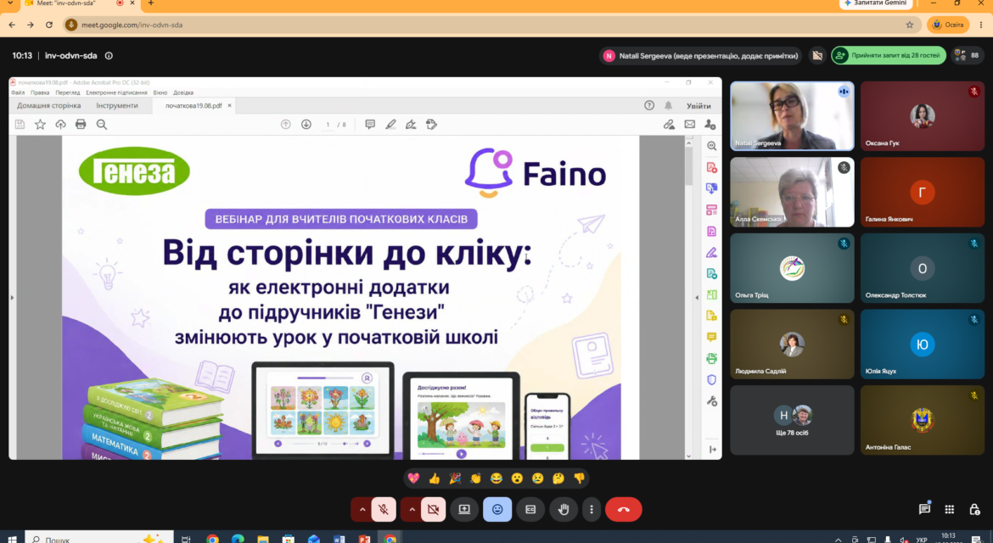Open PowerPoint from the Windows taskbar
The width and height of the screenshot is (993, 543).
[x=364, y=540]
